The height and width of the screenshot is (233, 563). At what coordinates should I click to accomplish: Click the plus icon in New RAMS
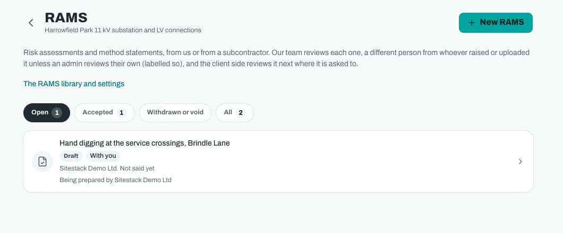pyautogui.click(x=472, y=23)
